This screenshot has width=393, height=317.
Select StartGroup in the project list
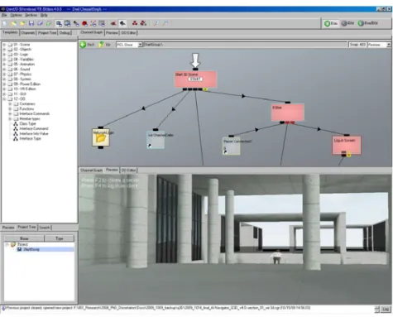tap(31, 249)
